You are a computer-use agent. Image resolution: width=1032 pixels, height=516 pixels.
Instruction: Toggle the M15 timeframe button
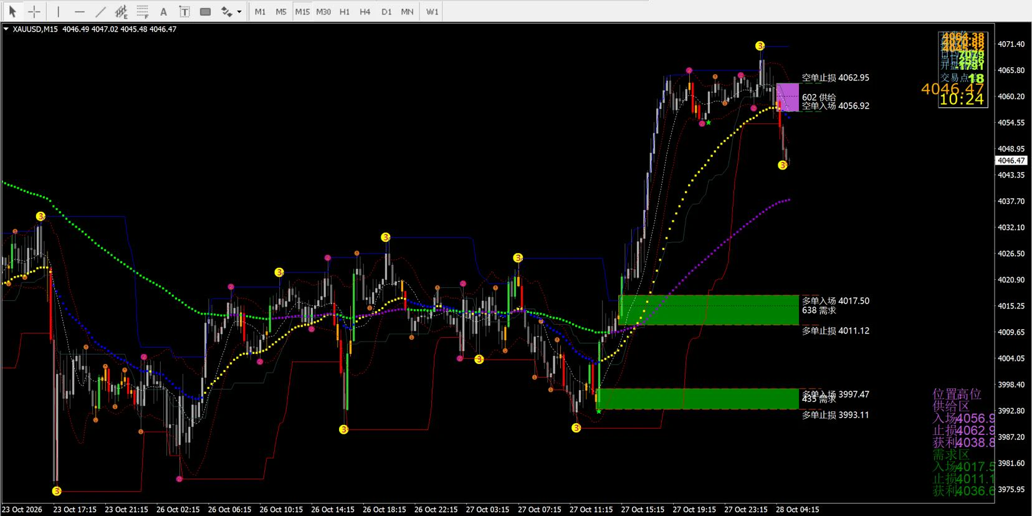coord(302,11)
